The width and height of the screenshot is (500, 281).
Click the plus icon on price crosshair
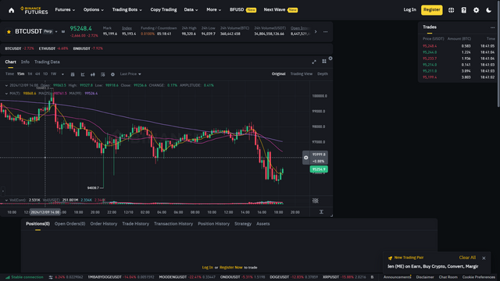click(x=305, y=158)
